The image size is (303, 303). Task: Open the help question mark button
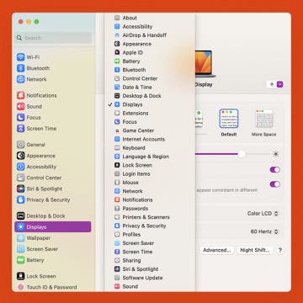tap(279, 250)
